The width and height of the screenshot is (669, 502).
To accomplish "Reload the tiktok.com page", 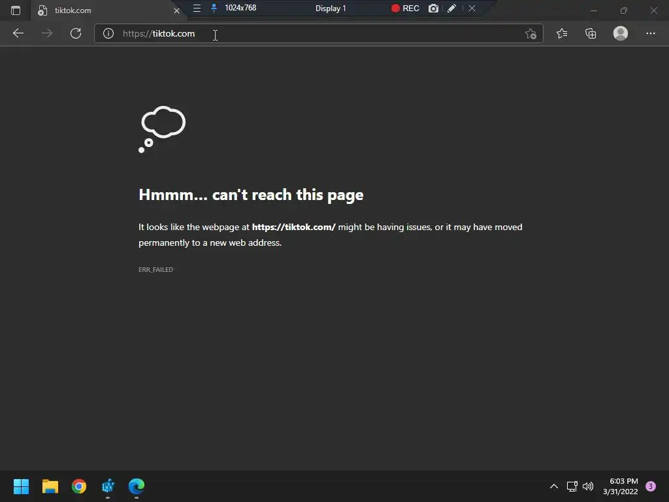I will point(76,33).
